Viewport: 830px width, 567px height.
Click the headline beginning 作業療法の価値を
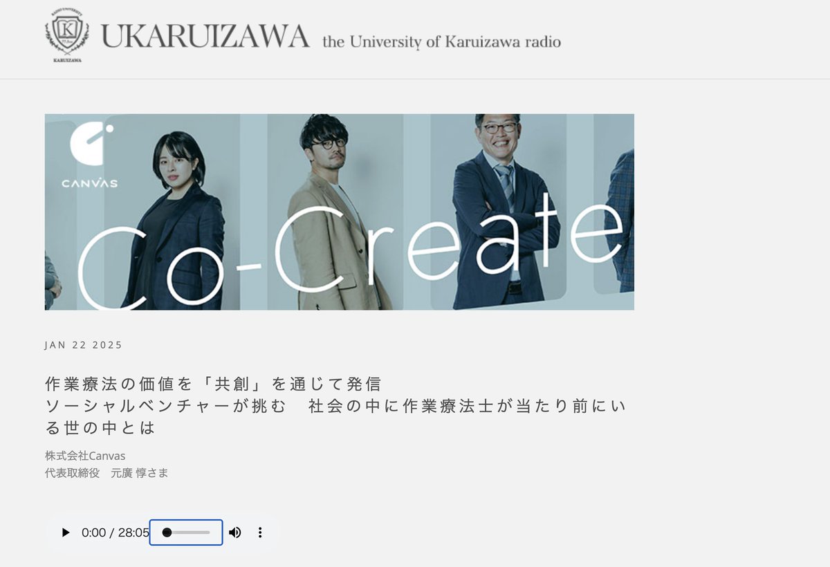pos(213,384)
